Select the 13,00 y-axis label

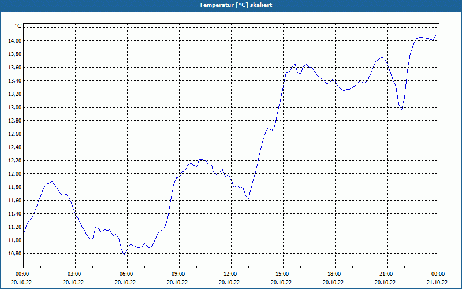coord(14,108)
